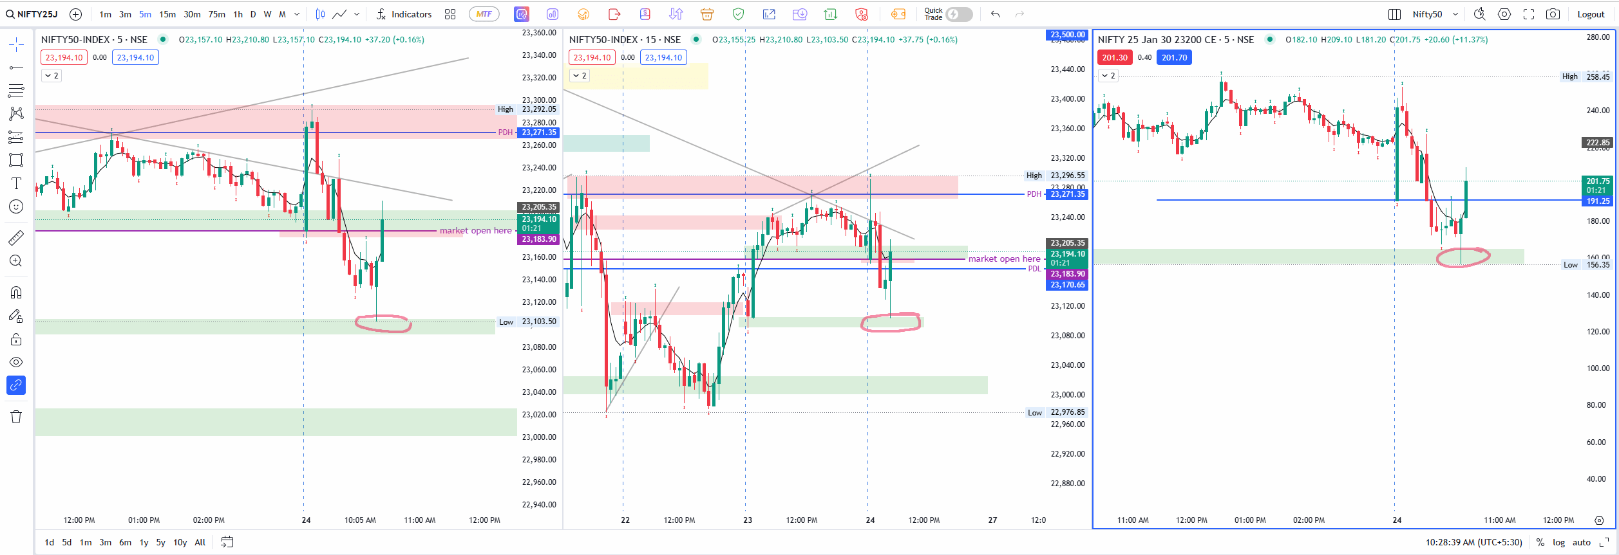Open option chart time axis settings gear
The width and height of the screenshot is (1619, 555).
pos(1599,520)
